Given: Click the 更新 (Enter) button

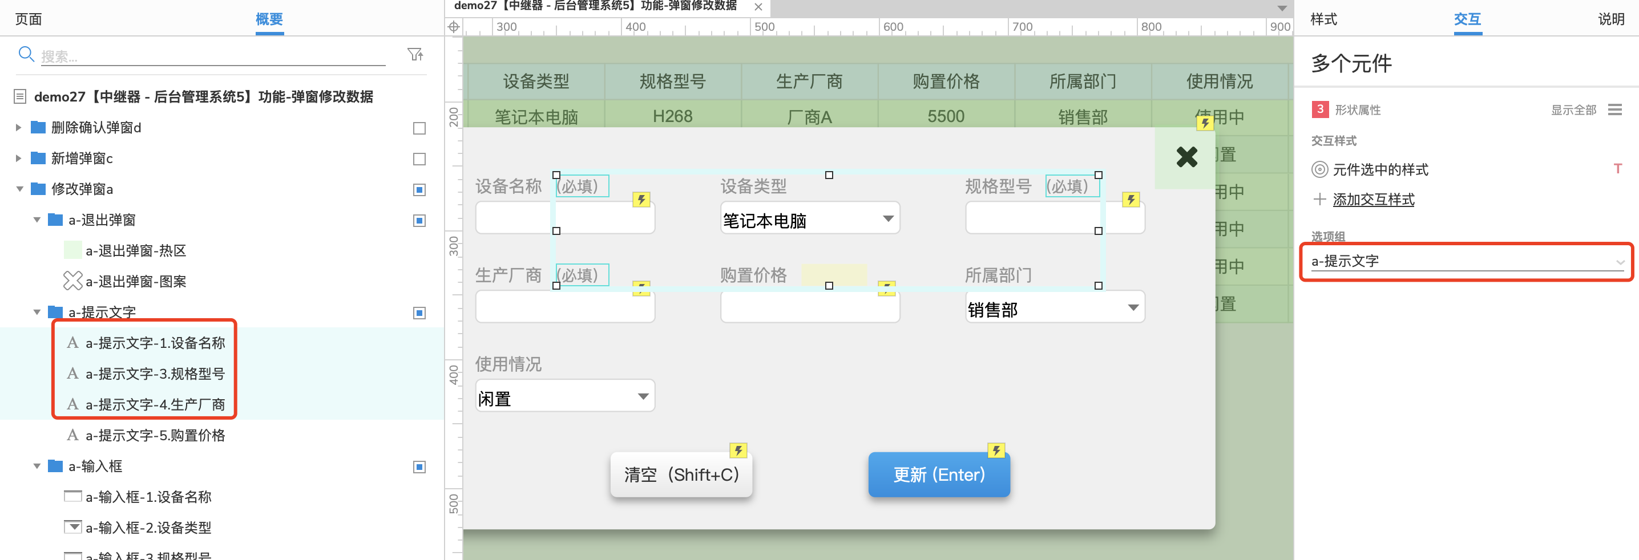Looking at the screenshot, I should click(x=939, y=475).
